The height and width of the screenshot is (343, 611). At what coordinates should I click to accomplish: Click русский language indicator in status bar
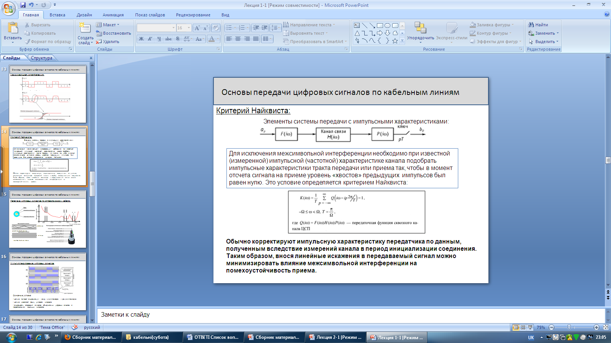pos(92,327)
